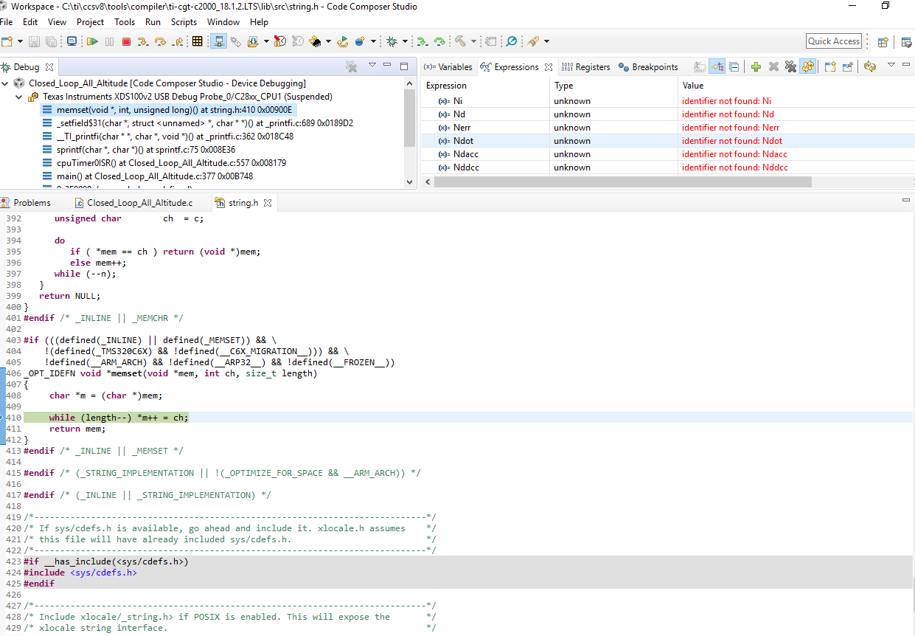This screenshot has height=636, width=915.
Task: Switch to the Registers tab
Action: [x=585, y=67]
